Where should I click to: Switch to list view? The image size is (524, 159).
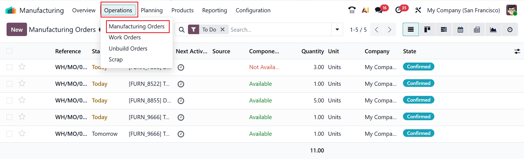click(x=411, y=30)
